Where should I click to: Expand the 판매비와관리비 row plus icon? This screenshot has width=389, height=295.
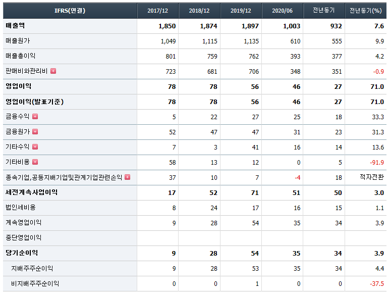[x=53, y=71]
